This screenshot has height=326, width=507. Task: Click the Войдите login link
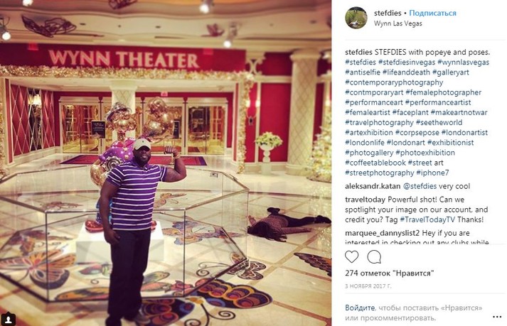pos(360,308)
